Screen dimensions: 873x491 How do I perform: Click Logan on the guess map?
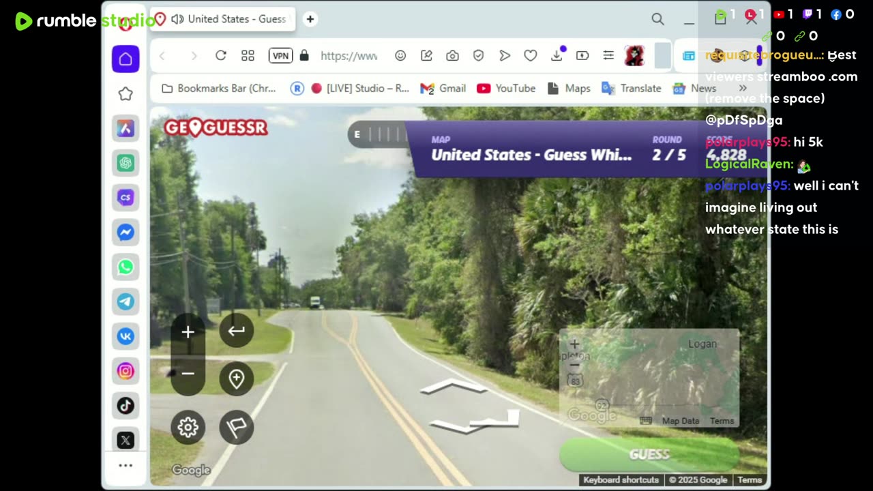(702, 344)
